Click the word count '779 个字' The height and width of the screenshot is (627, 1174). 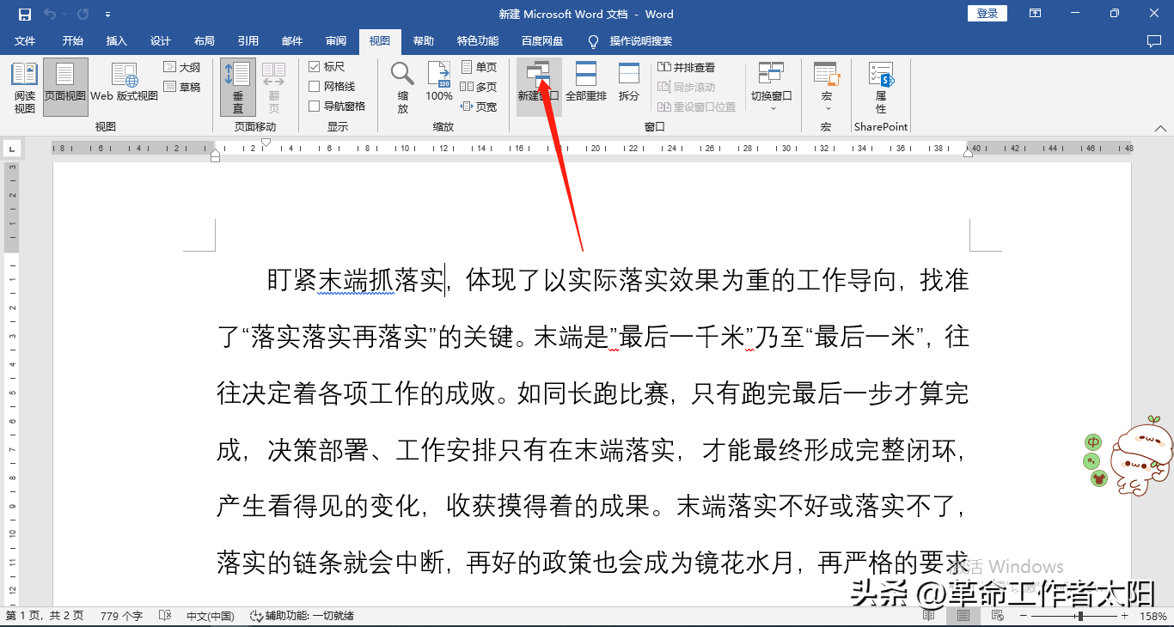(121, 616)
